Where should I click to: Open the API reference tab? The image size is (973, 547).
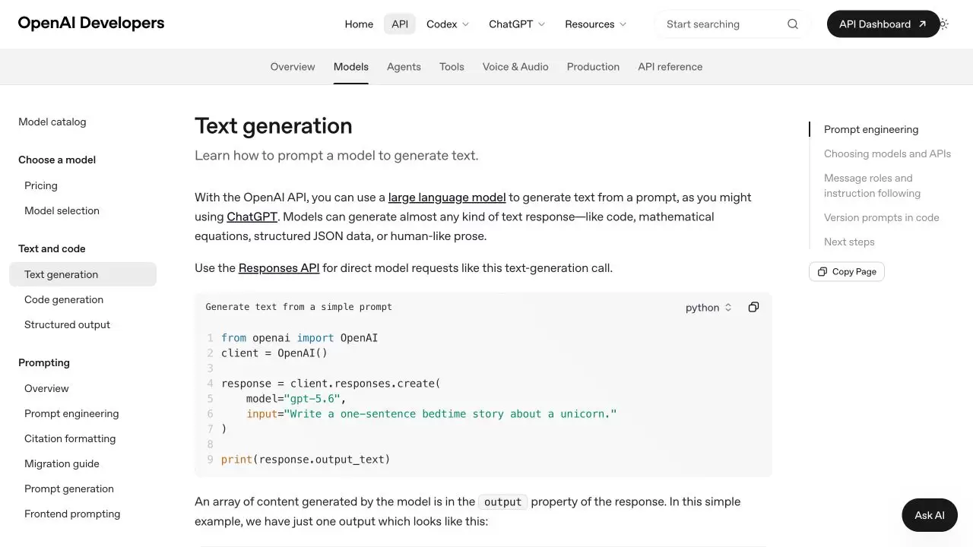pos(670,67)
